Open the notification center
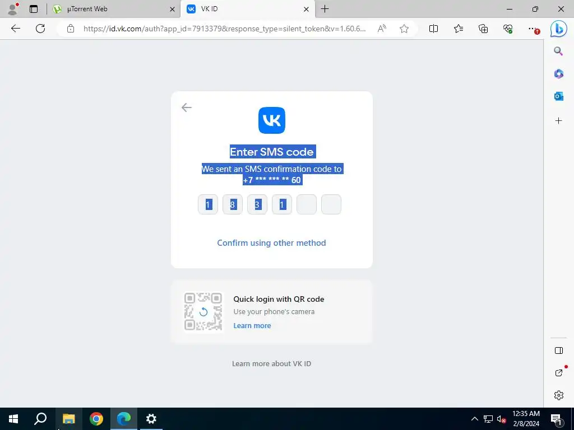Viewport: 574px width, 430px height. tap(556, 419)
